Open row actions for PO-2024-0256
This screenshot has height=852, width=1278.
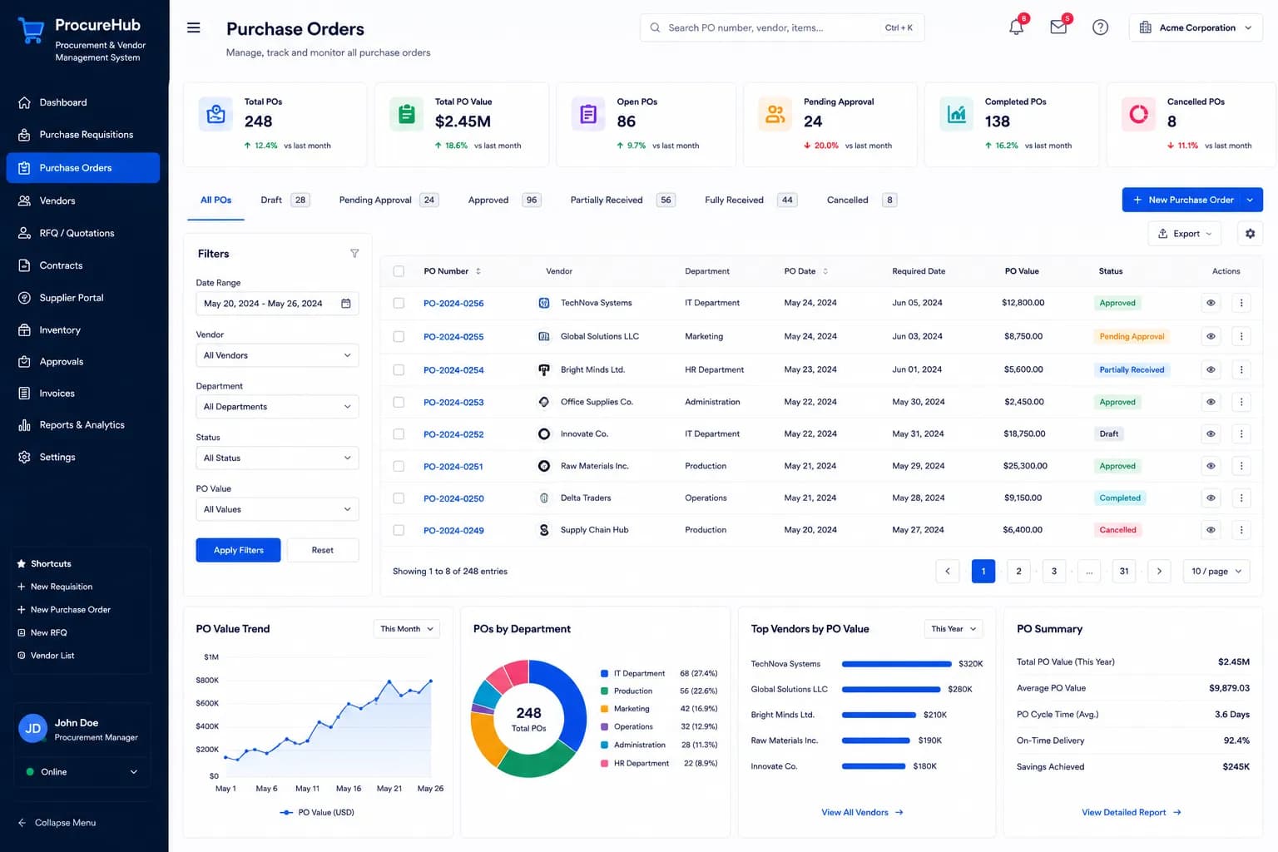pos(1241,303)
